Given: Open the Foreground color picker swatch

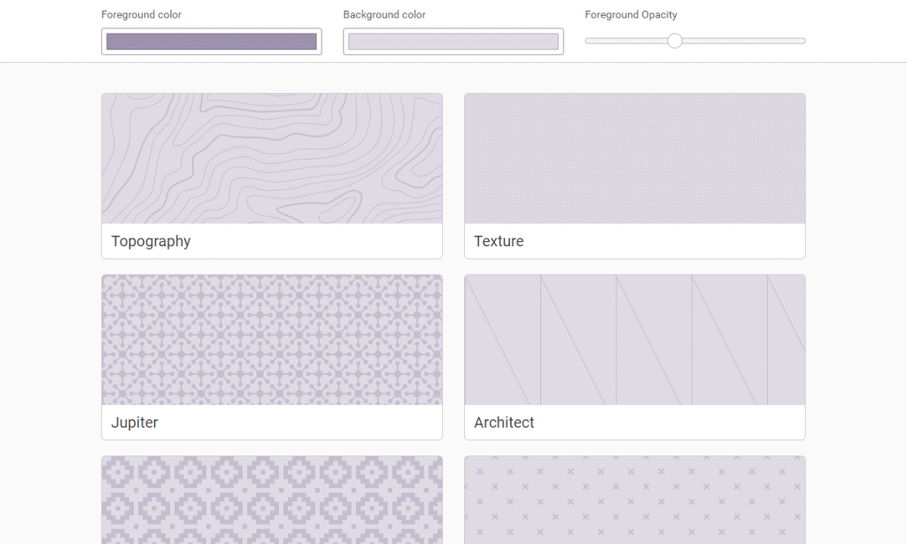Looking at the screenshot, I should pyautogui.click(x=211, y=42).
